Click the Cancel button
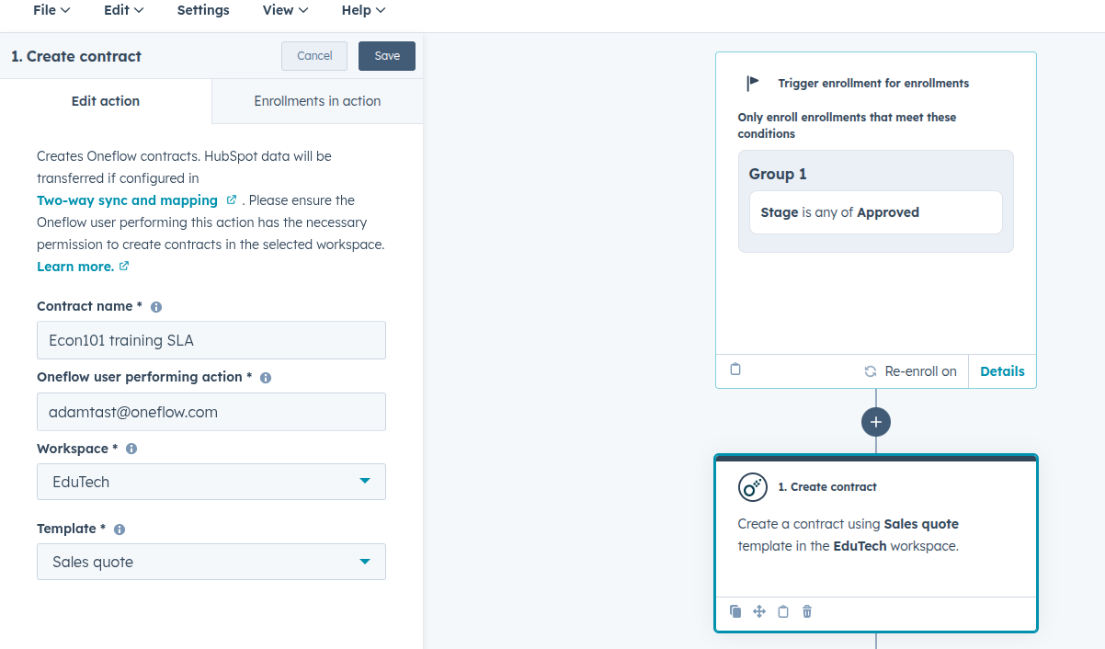The width and height of the screenshot is (1105, 649). click(x=314, y=56)
